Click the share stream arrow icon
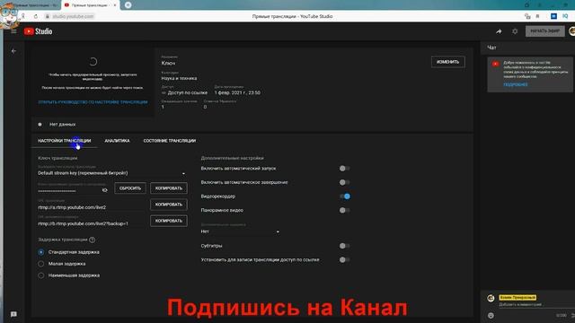This screenshot has height=323, width=575. coord(499,31)
